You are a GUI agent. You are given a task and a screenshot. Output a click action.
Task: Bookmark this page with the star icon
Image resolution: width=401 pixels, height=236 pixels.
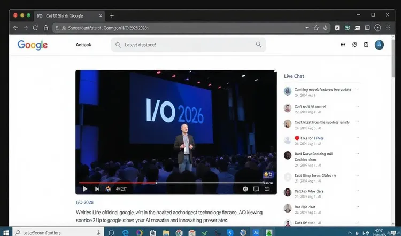click(x=316, y=28)
